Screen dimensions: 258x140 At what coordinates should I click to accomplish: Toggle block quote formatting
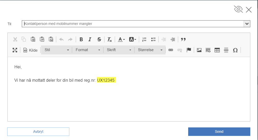pos(183,40)
